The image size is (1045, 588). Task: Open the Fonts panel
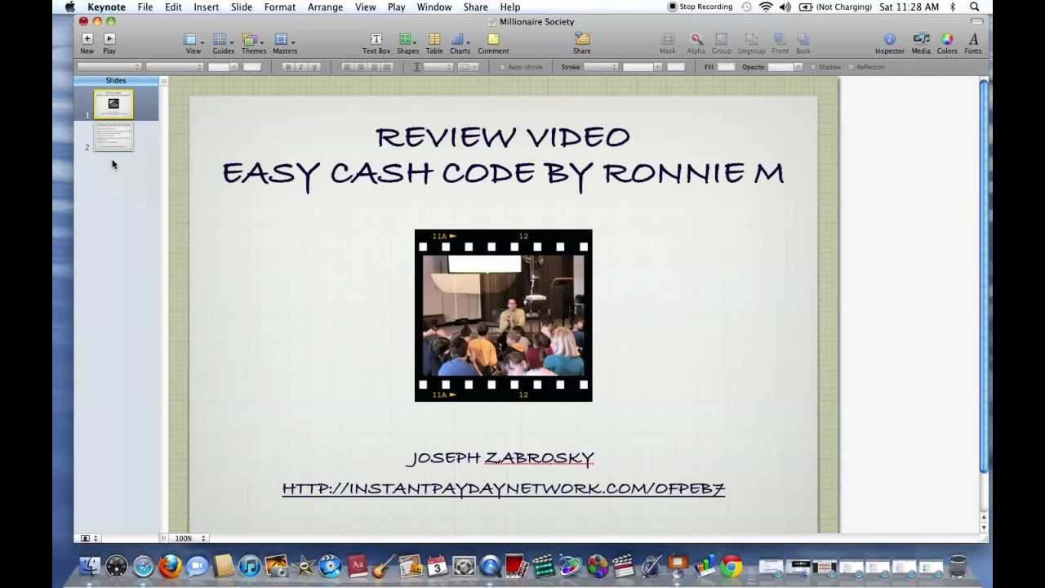click(x=973, y=43)
